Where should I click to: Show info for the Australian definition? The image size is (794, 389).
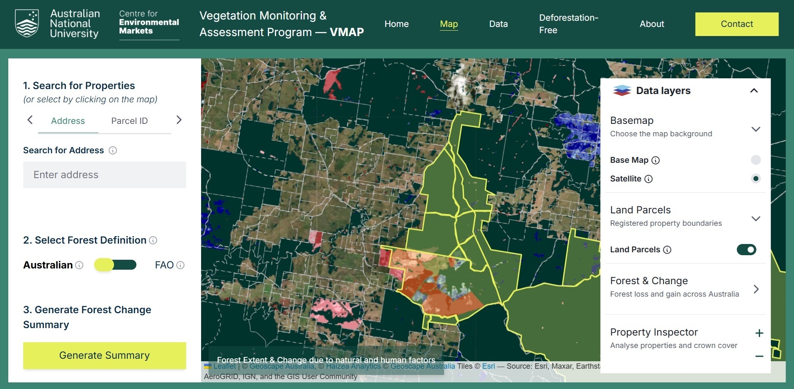point(79,265)
